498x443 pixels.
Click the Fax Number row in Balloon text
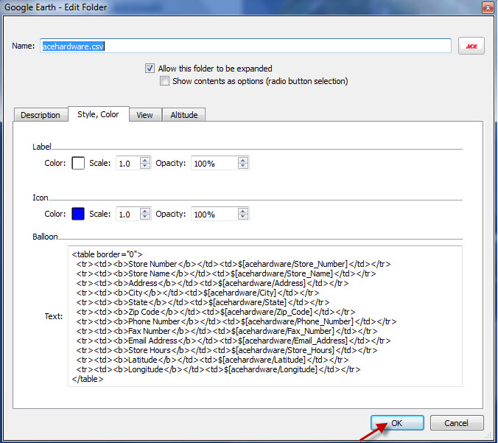pos(227,331)
